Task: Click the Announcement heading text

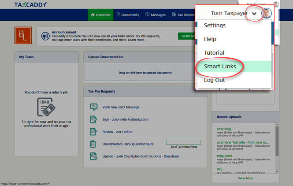Action: pyautogui.click(x=64, y=32)
